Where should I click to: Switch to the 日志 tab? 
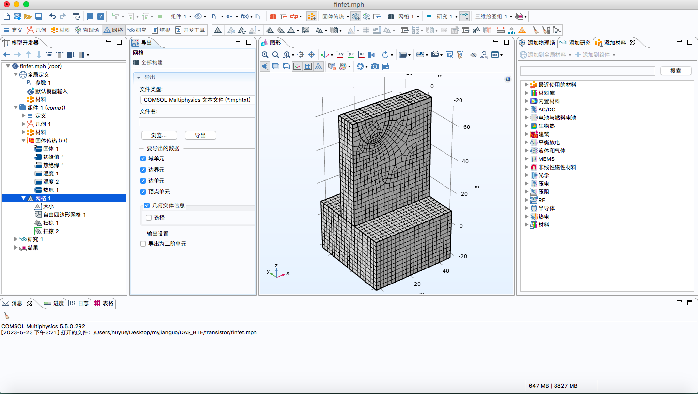79,303
